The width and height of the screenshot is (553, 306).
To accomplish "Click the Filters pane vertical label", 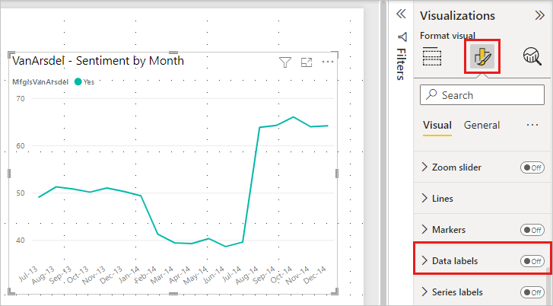I will [402, 64].
